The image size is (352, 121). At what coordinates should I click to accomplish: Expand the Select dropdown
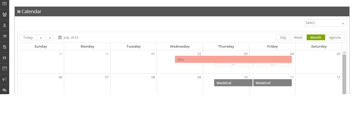[x=325, y=23]
